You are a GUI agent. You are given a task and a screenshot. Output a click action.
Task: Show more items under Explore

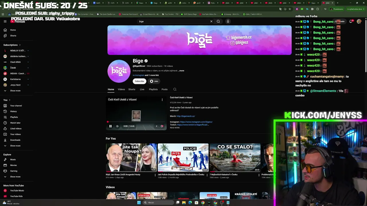tap(15, 177)
